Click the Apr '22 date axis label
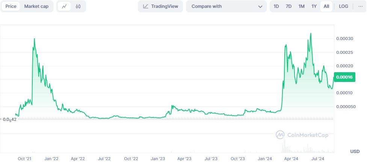367x168 pixels. [78, 159]
